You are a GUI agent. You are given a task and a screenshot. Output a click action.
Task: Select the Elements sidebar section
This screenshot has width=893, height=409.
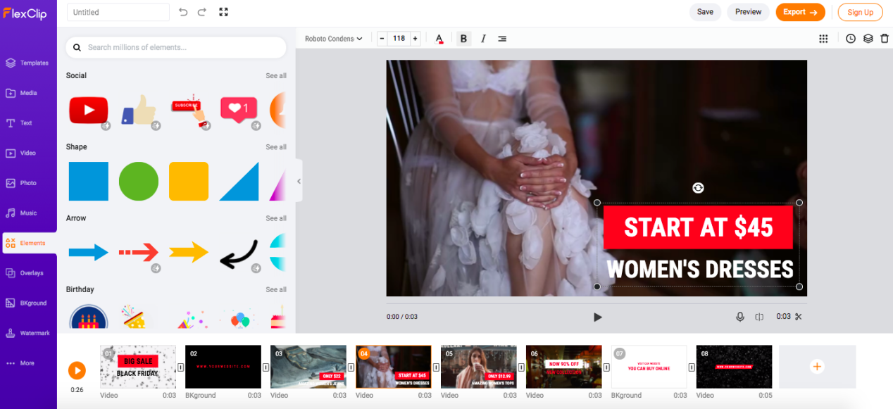coord(29,243)
